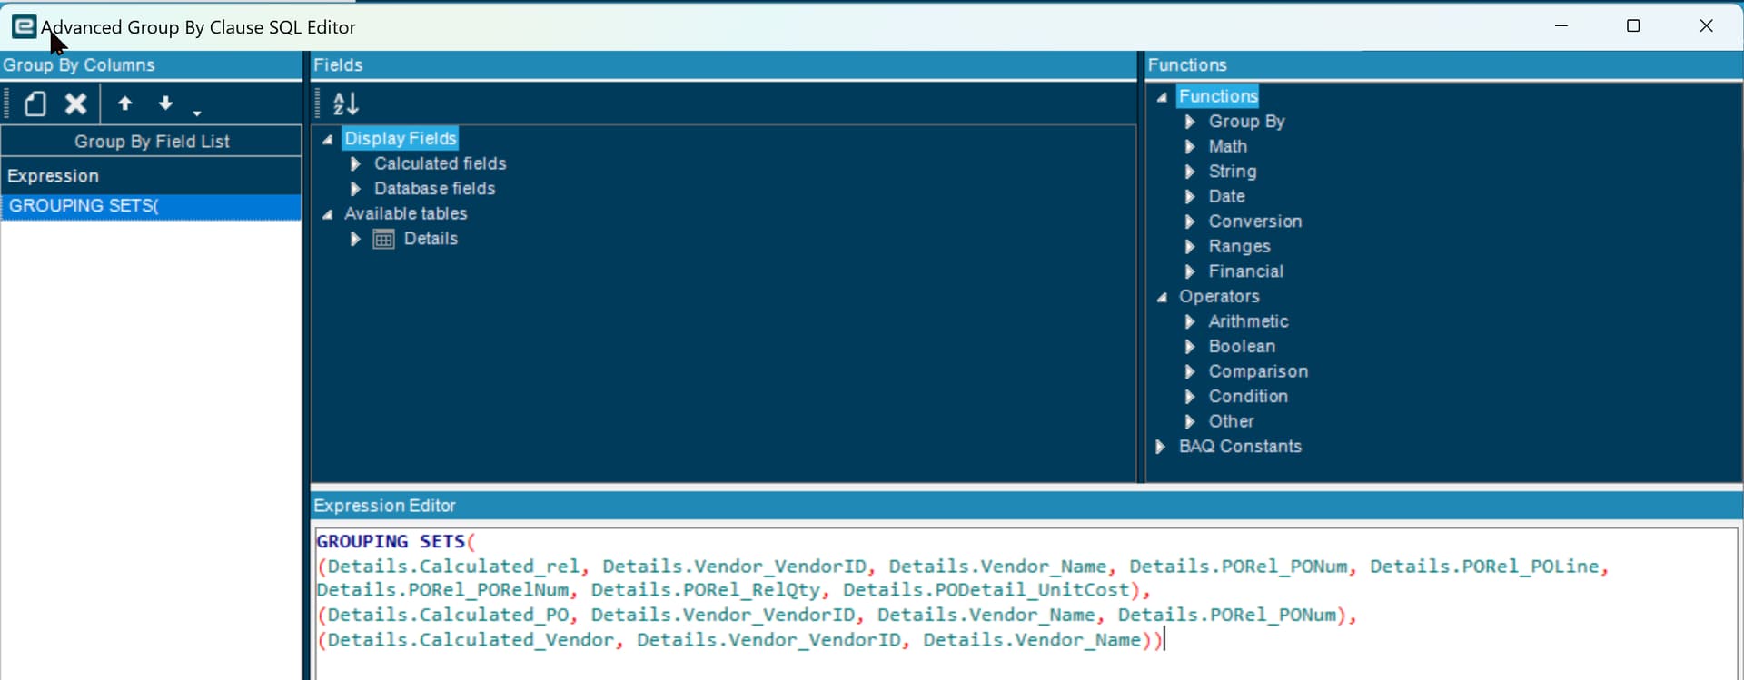The height and width of the screenshot is (680, 1744).
Task: Expand the Arithmetic operators node
Action: tap(1190, 321)
